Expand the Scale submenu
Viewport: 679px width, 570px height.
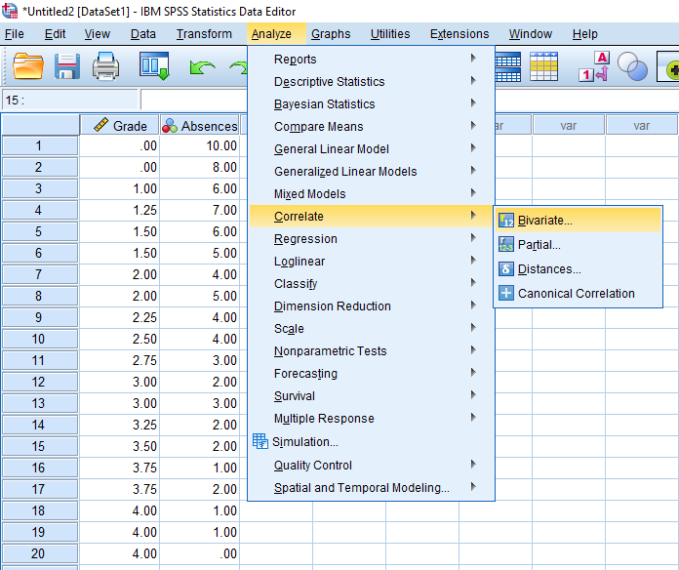click(371, 329)
